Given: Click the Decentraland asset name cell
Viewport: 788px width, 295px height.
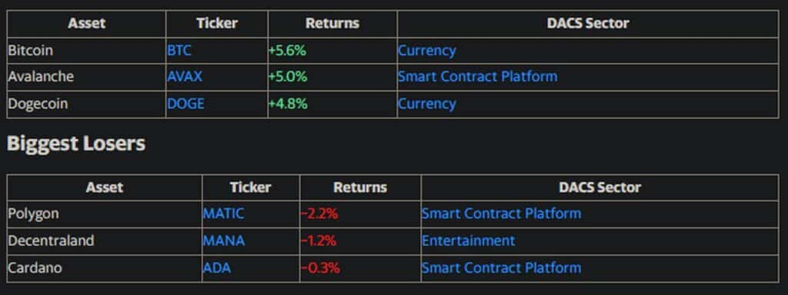Looking at the screenshot, I should point(105,240).
